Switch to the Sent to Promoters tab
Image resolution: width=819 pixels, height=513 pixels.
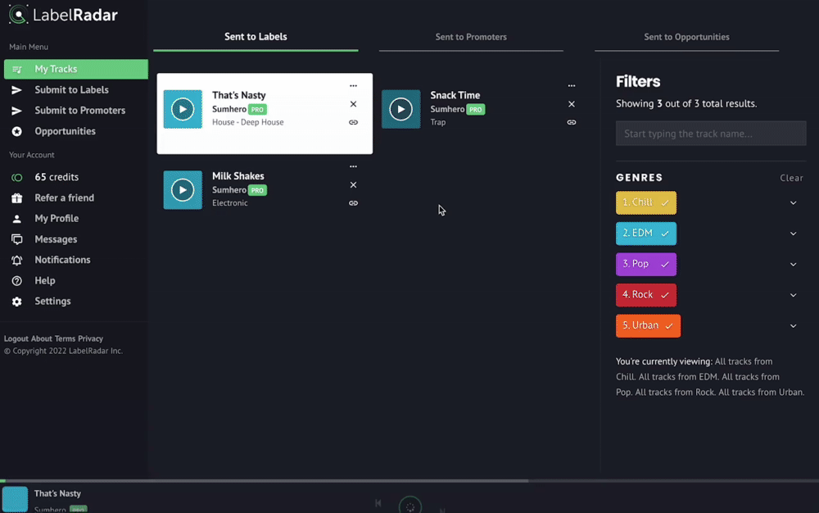pos(471,37)
